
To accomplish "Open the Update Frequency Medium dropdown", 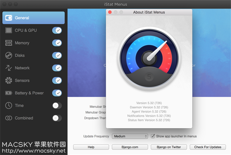I will [130, 136].
